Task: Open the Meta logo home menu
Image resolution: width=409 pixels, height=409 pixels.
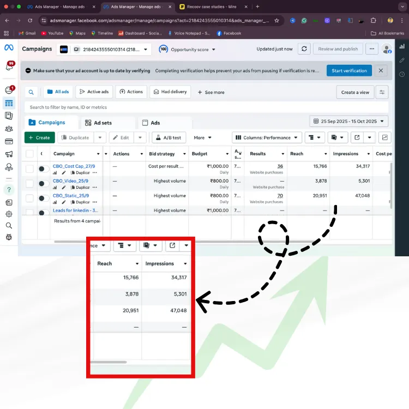Action: point(9,47)
